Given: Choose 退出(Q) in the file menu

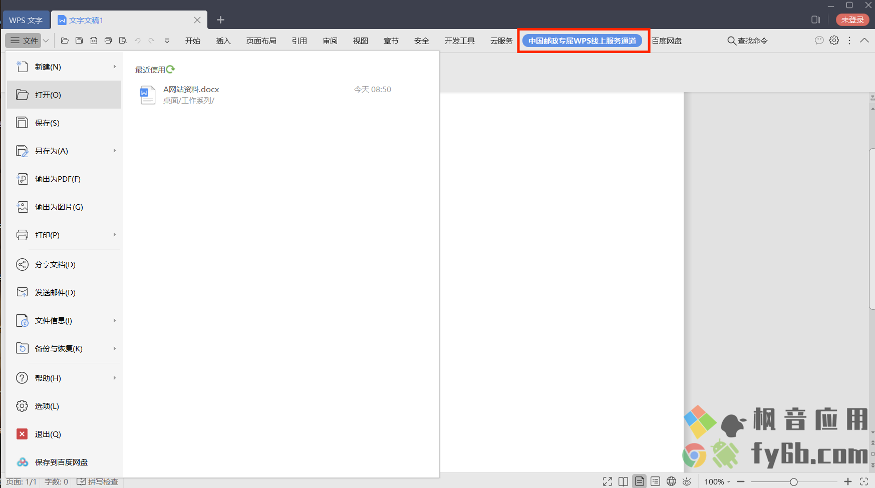Looking at the screenshot, I should 64,434.
